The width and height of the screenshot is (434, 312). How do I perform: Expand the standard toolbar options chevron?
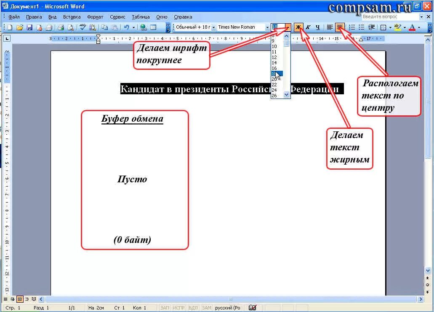[168, 27]
